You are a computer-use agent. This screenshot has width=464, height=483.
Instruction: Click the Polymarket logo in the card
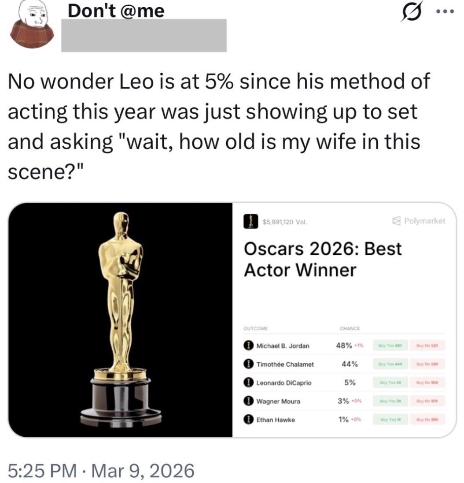(x=420, y=221)
